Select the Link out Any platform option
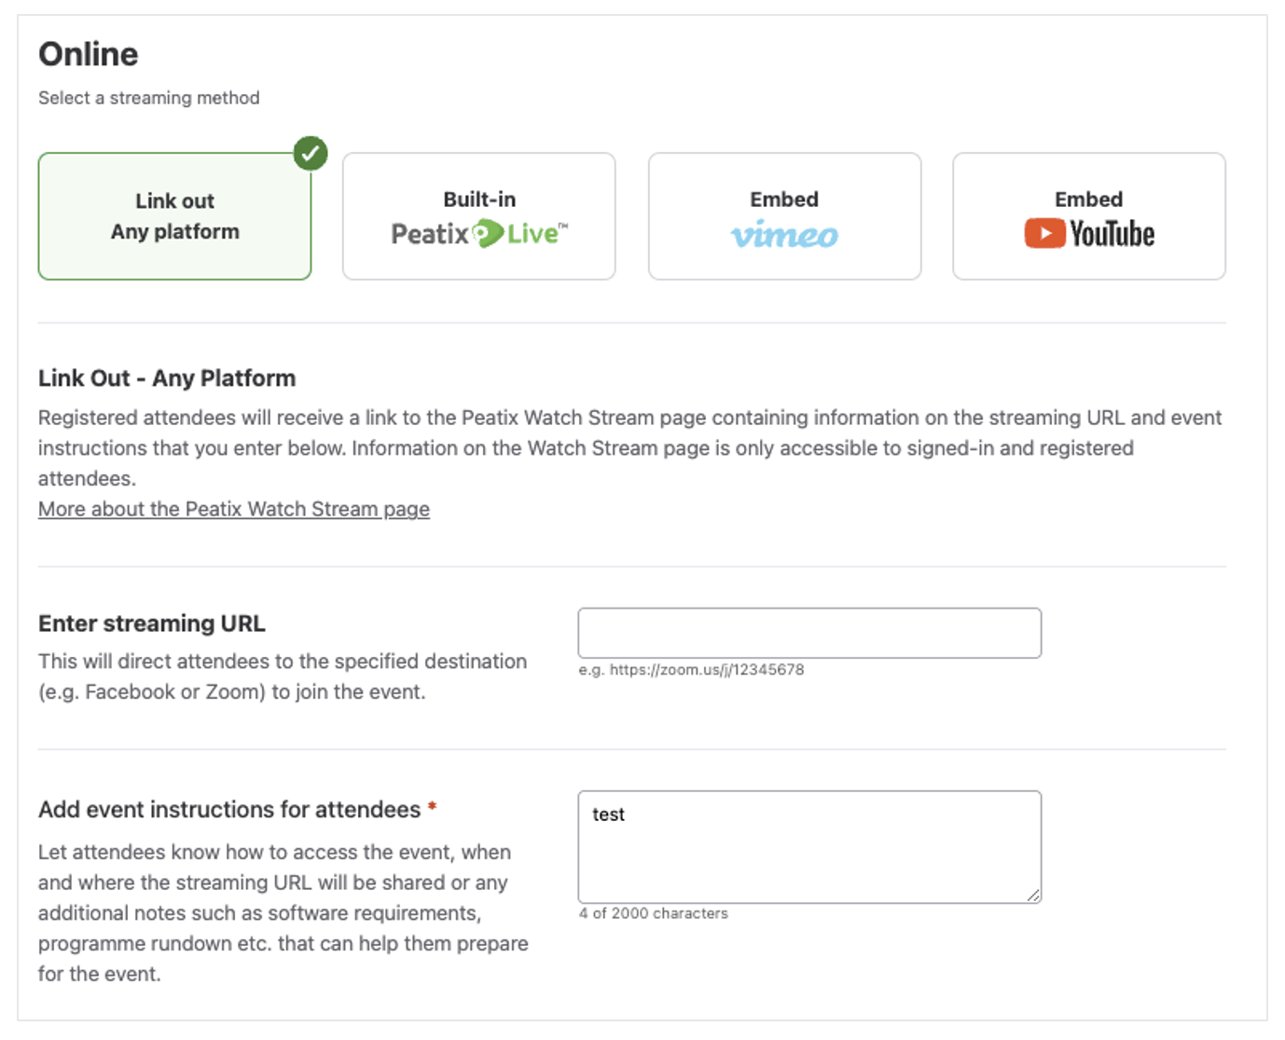1285x1040 pixels. 174,216
